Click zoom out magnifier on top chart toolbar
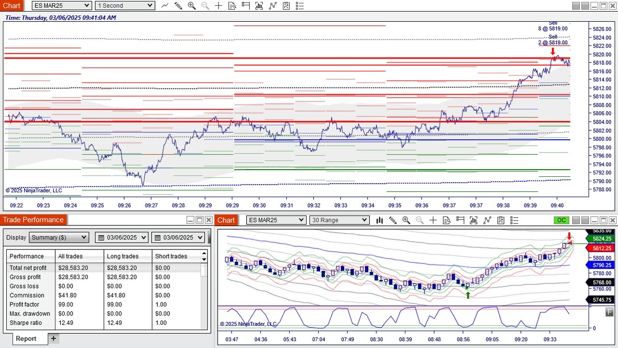The height and width of the screenshot is (348, 618). [205, 6]
